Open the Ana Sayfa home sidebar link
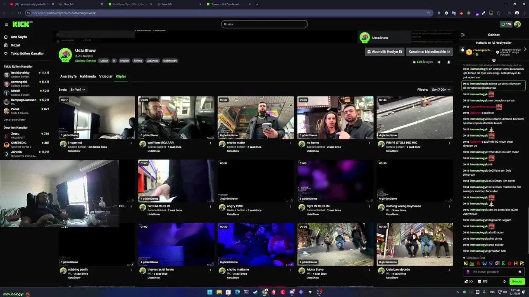Image resolution: width=529 pixels, height=297 pixels. coord(16,37)
